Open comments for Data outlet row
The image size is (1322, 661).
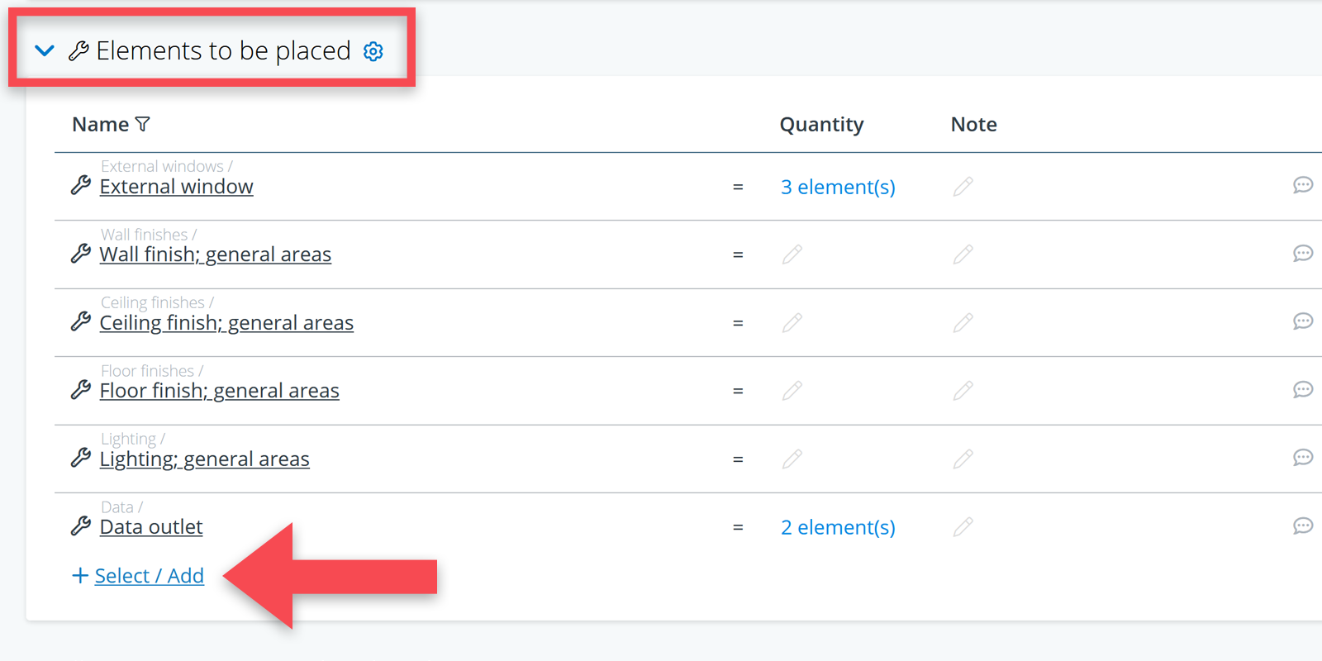(1302, 525)
